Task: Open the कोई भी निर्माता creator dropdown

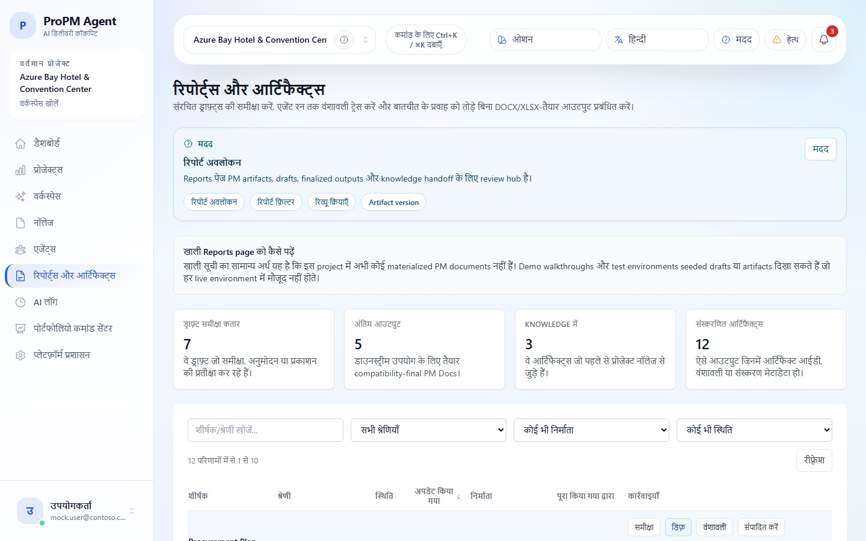Action: [591, 430]
